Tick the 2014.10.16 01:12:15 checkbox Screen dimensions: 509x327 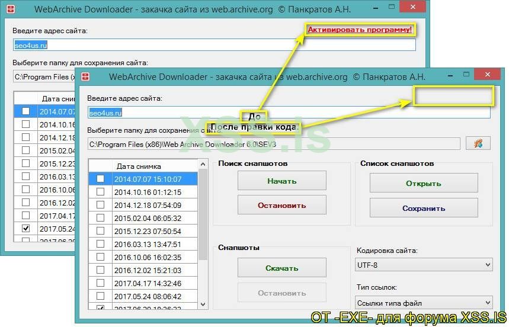tap(100, 192)
